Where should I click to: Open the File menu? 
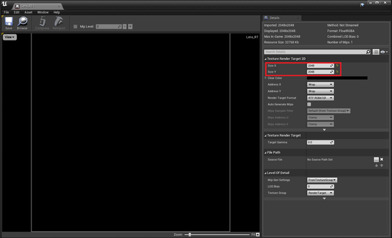(7, 12)
